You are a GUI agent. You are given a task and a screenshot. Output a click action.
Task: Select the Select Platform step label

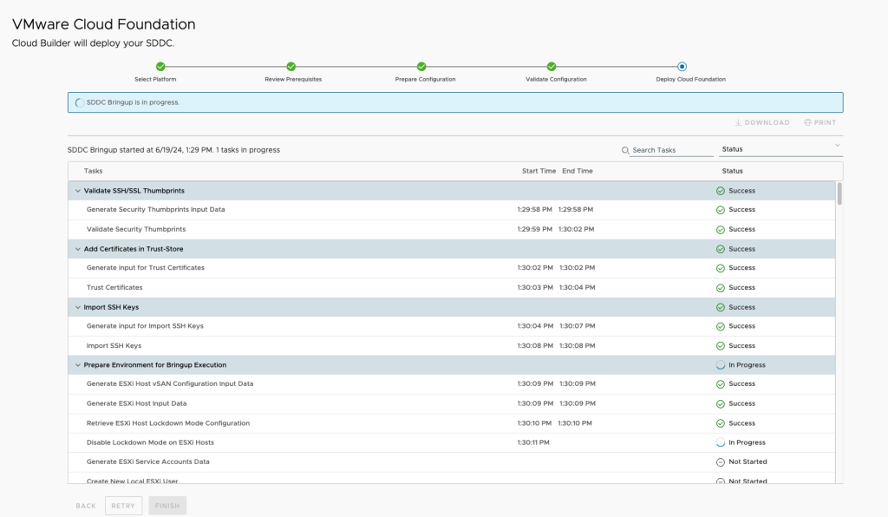tap(155, 79)
